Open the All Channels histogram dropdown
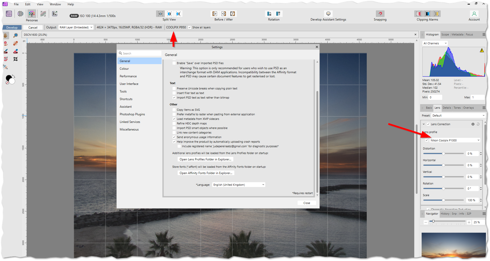Screen dimensions: 490x261 click(x=435, y=43)
